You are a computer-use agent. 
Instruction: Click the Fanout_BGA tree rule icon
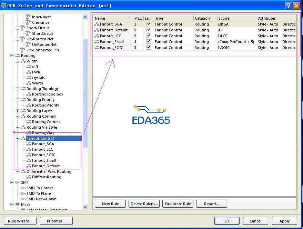pyautogui.click(x=29, y=144)
